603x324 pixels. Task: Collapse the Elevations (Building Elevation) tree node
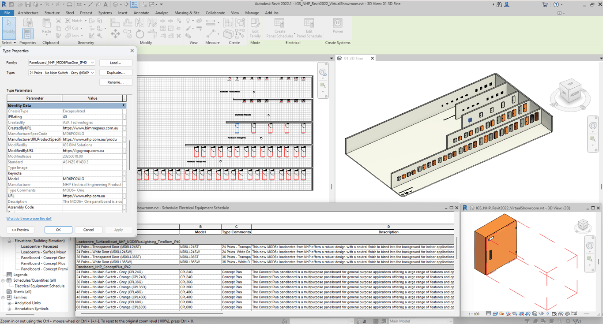point(9,241)
